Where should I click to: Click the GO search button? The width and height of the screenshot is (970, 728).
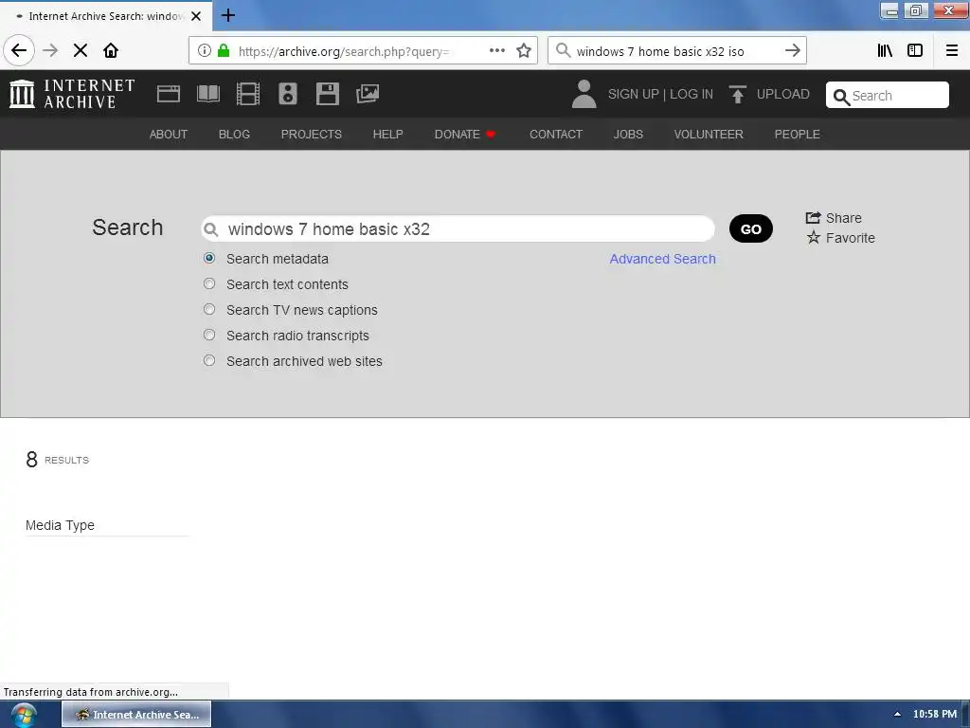click(x=751, y=228)
